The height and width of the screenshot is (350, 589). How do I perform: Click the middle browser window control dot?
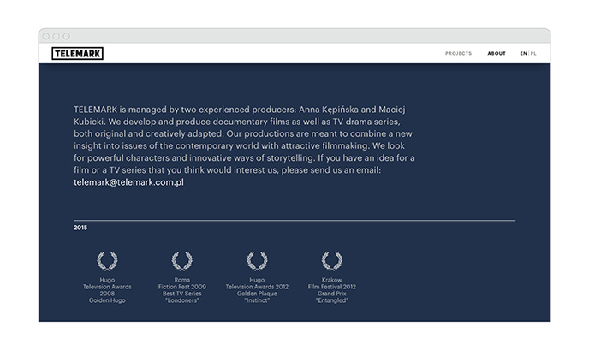[56, 36]
